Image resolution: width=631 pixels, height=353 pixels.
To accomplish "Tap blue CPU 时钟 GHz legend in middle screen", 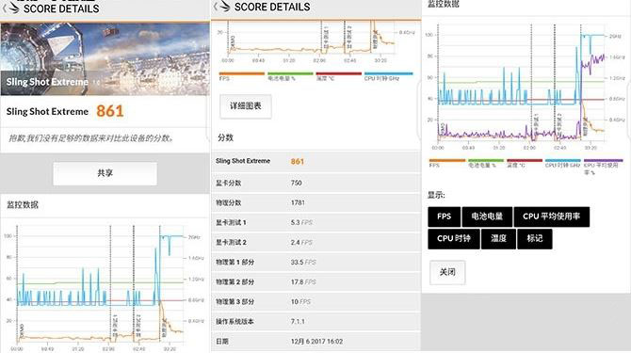I will [388, 76].
